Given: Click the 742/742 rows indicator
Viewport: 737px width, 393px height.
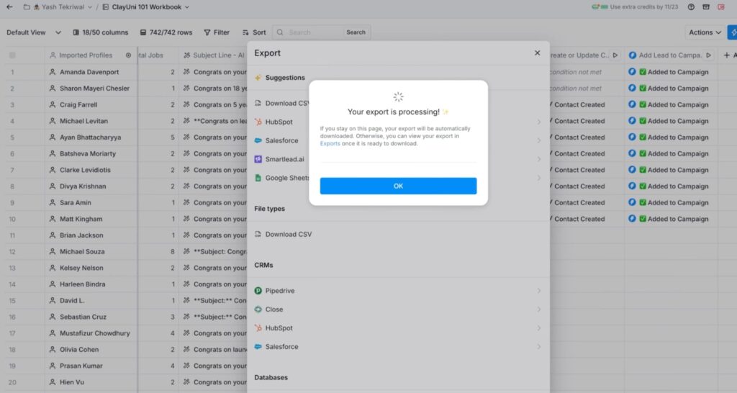Looking at the screenshot, I should [x=166, y=32].
